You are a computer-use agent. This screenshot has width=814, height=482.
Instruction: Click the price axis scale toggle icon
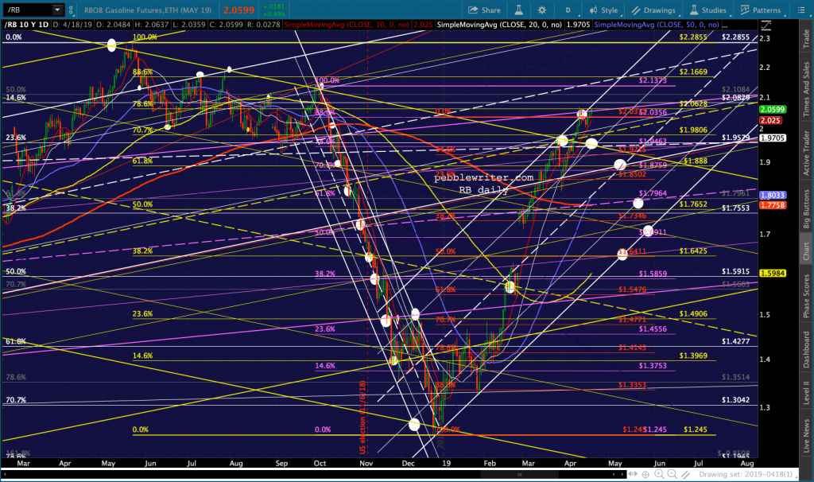(x=766, y=25)
